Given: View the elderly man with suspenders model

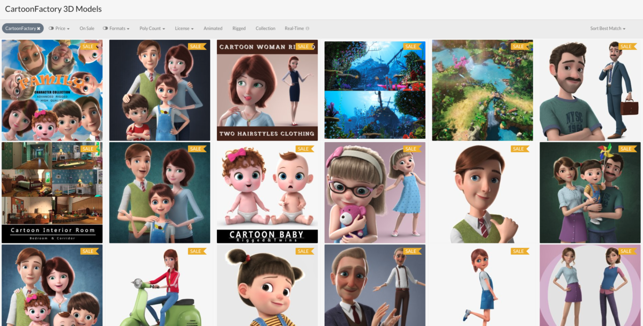Looking at the screenshot, I should tap(375, 285).
